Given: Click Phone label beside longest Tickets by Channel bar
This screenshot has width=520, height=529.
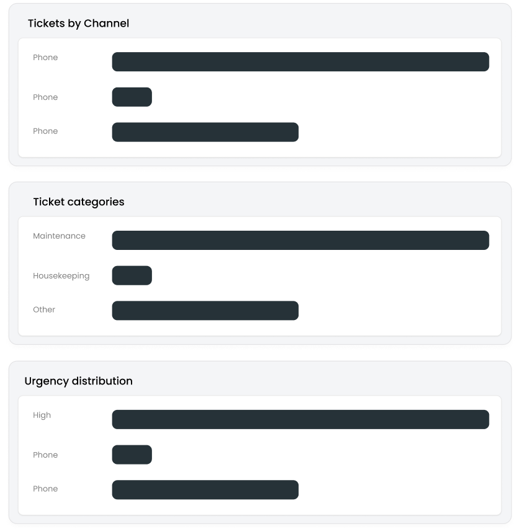Looking at the screenshot, I should point(45,58).
